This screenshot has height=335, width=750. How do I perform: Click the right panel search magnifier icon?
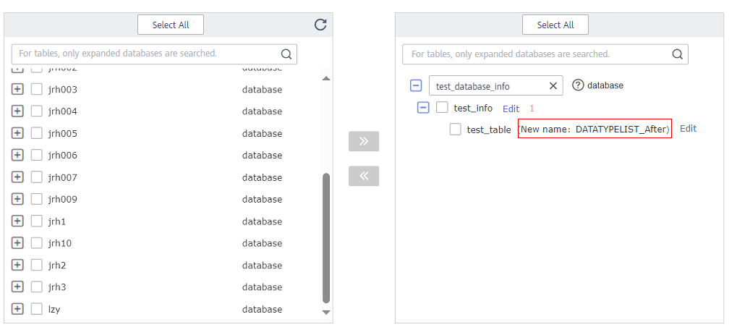point(677,54)
